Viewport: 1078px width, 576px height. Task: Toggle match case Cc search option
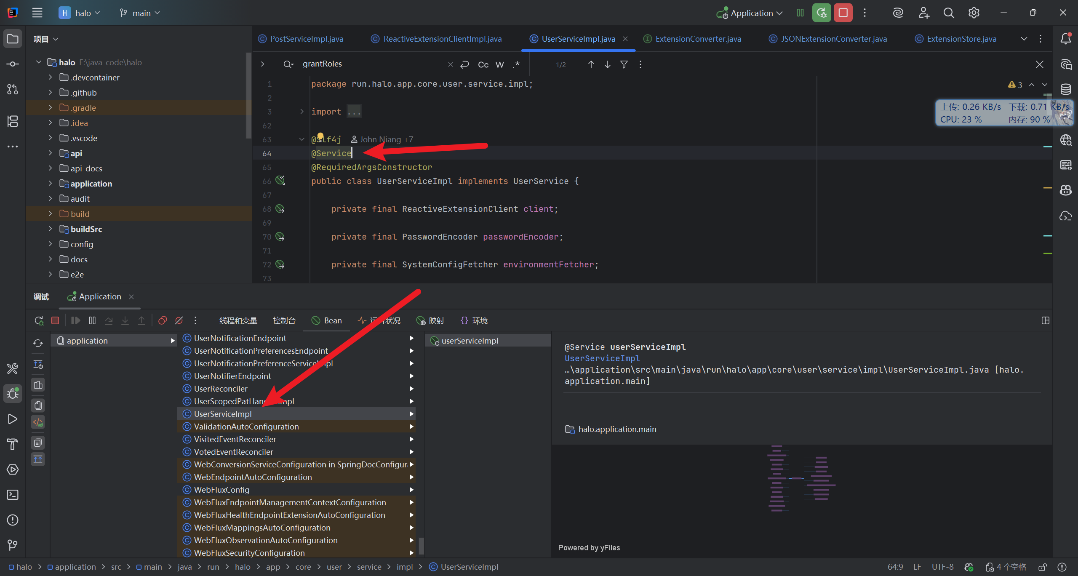point(483,64)
